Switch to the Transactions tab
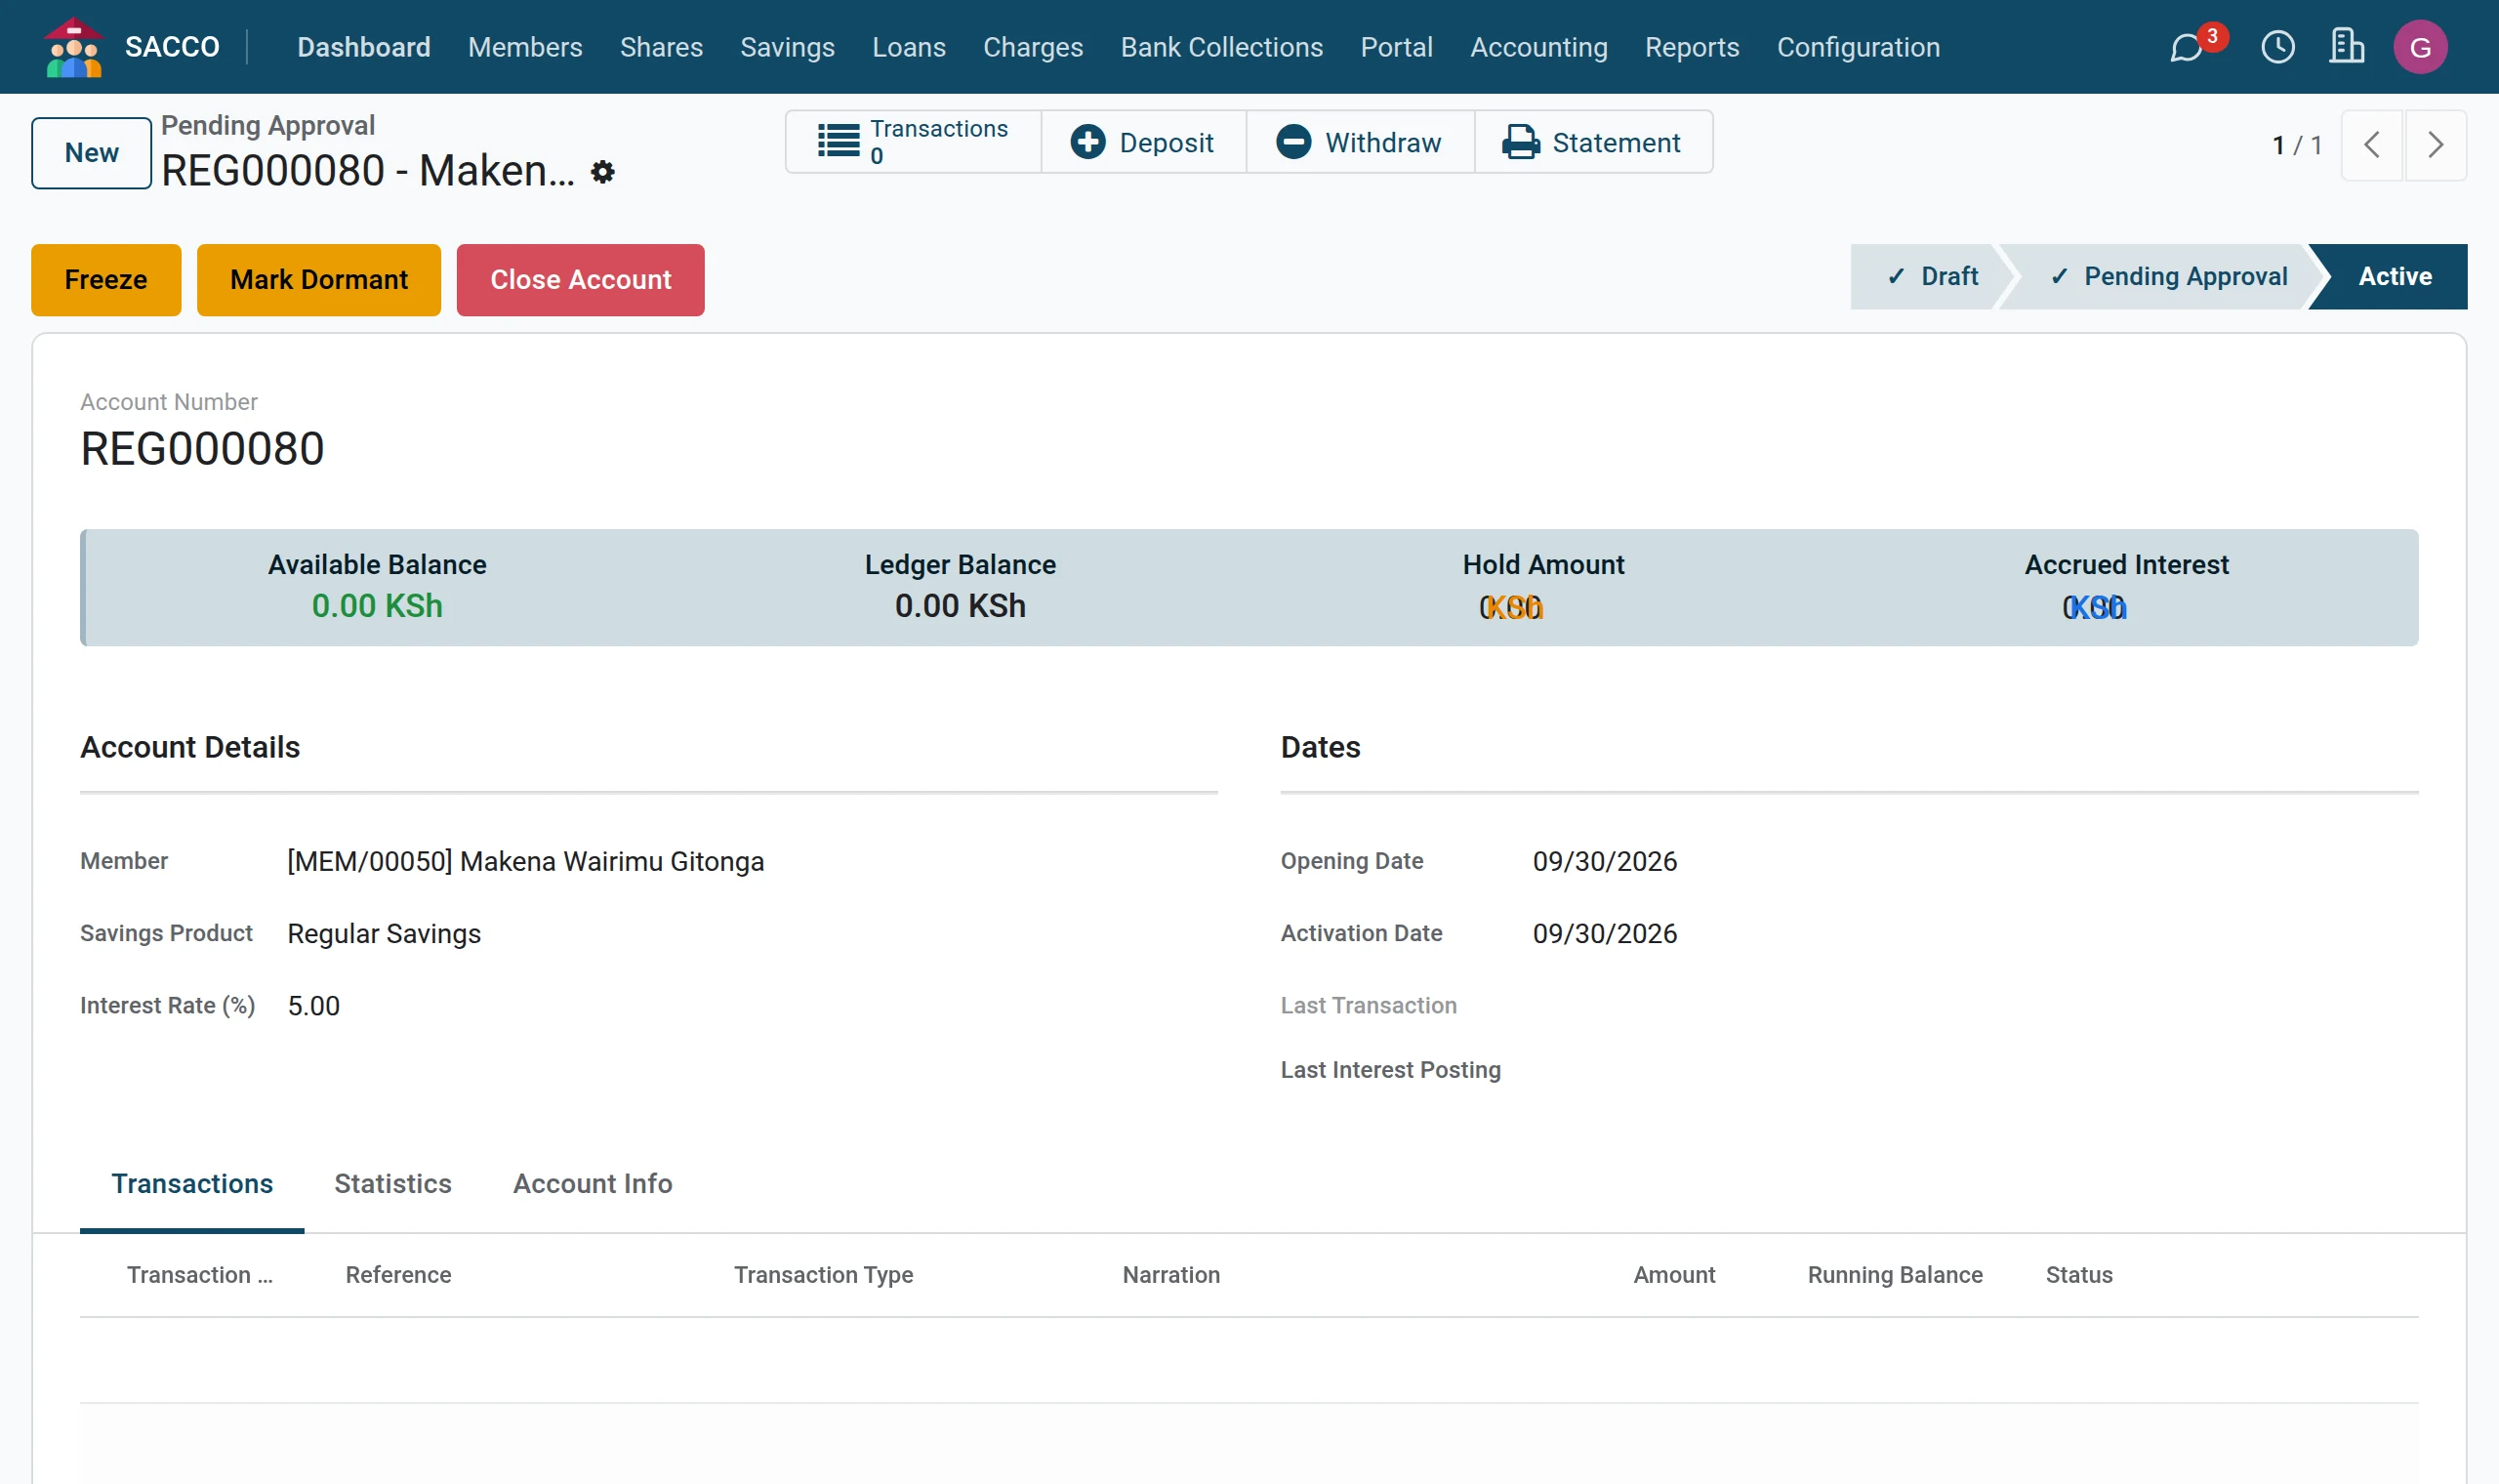Image resolution: width=2499 pixels, height=1484 pixels. pyautogui.click(x=192, y=1184)
